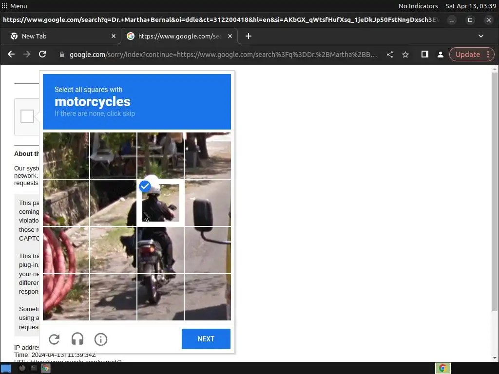Select bottom tile with motorcycle shadow
Image resolution: width=499 pixels, height=374 pixels.
pyautogui.click(x=113, y=297)
